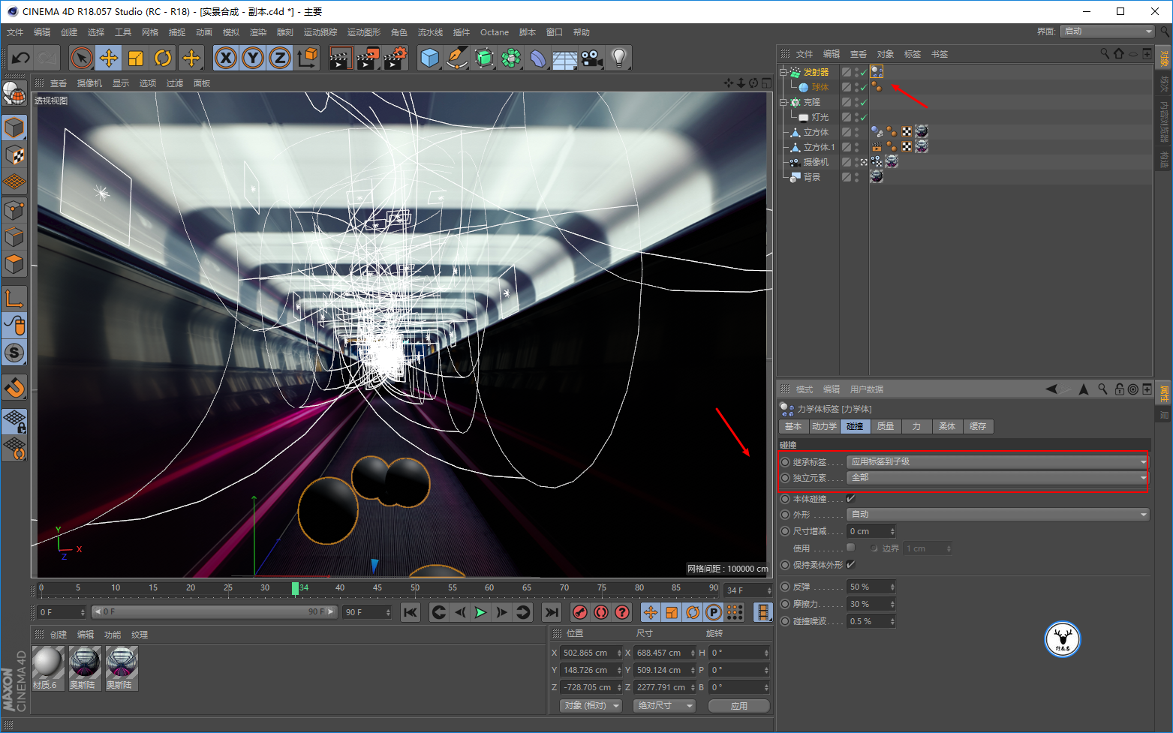This screenshot has width=1173, height=733.
Task: Open the 界面 layout dropdown
Action: [x=1108, y=32]
